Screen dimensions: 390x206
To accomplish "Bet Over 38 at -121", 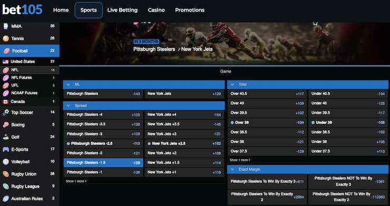I will [x=267, y=142].
